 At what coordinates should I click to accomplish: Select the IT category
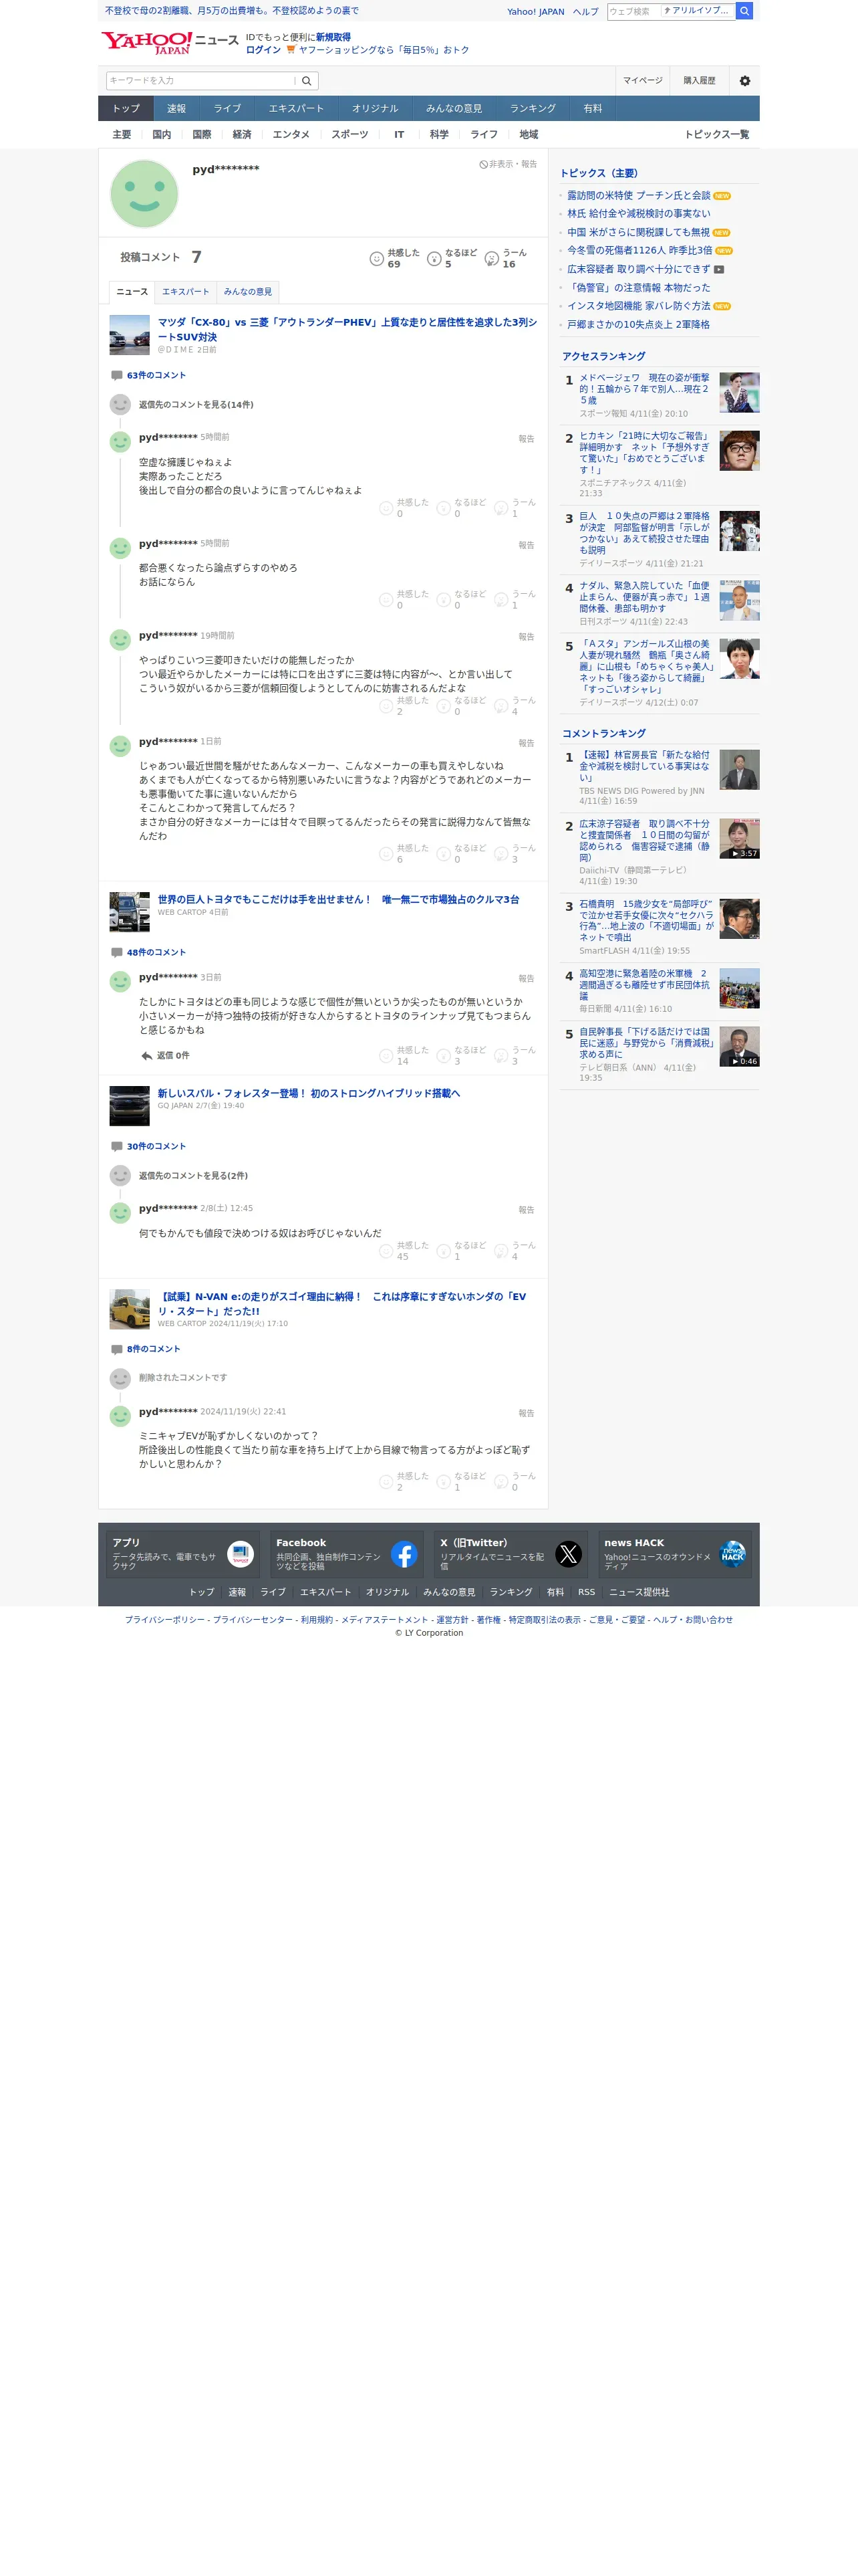(400, 135)
